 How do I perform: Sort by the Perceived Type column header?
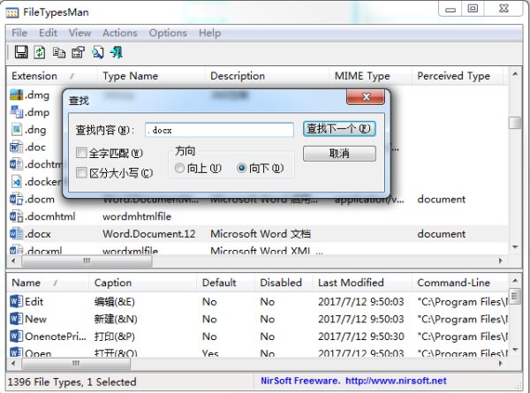(458, 76)
